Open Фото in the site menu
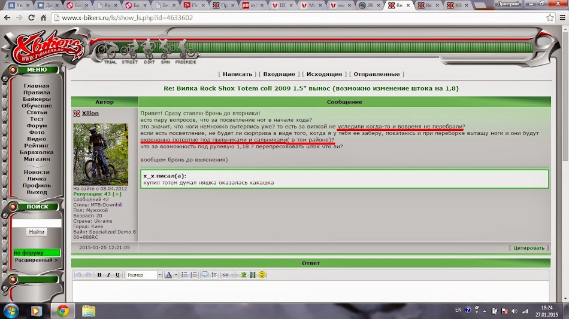The height and width of the screenshot is (319, 569). tap(37, 132)
